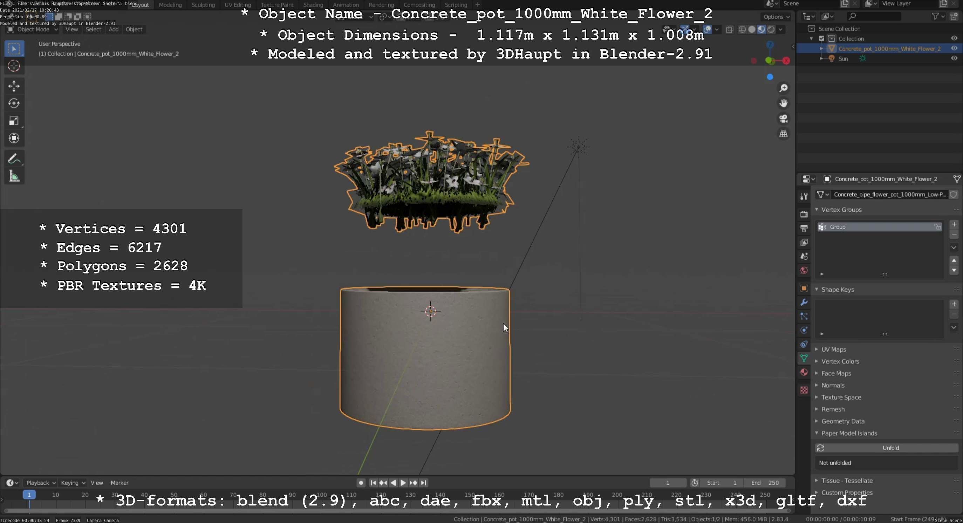Viewport: 963px width, 523px height.
Task: Open the Add menu in viewport header
Action: pyautogui.click(x=113, y=29)
